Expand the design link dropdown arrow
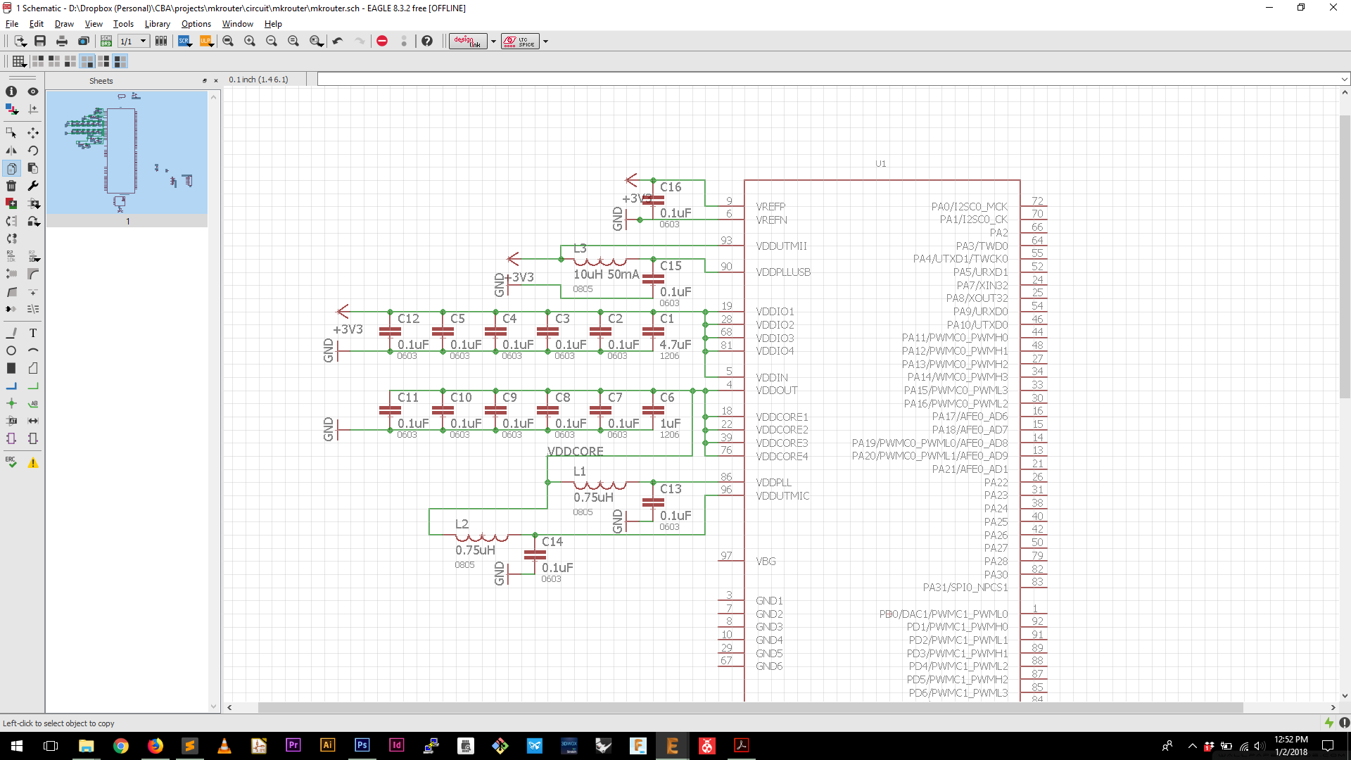Image resolution: width=1351 pixels, height=760 pixels. 493,42
